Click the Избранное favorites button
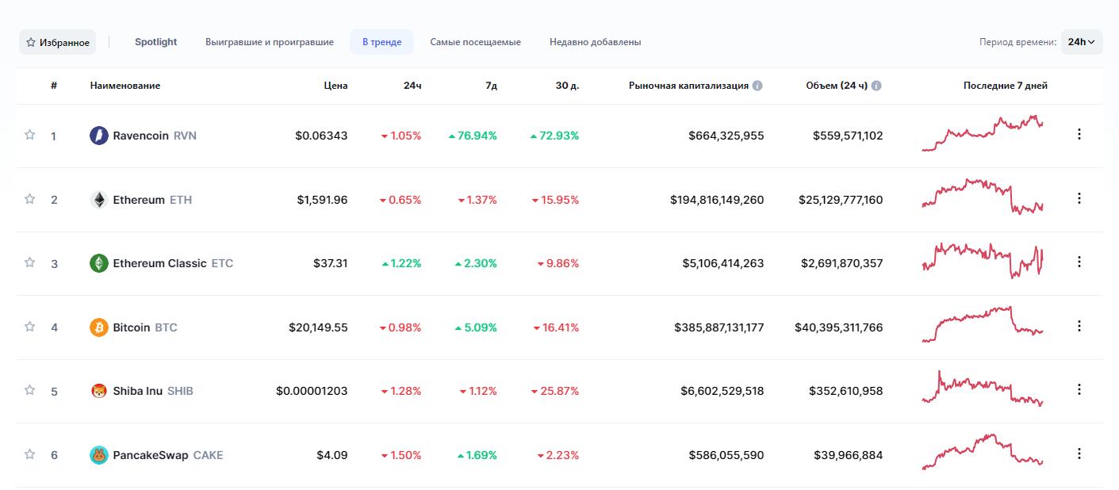 tap(57, 42)
